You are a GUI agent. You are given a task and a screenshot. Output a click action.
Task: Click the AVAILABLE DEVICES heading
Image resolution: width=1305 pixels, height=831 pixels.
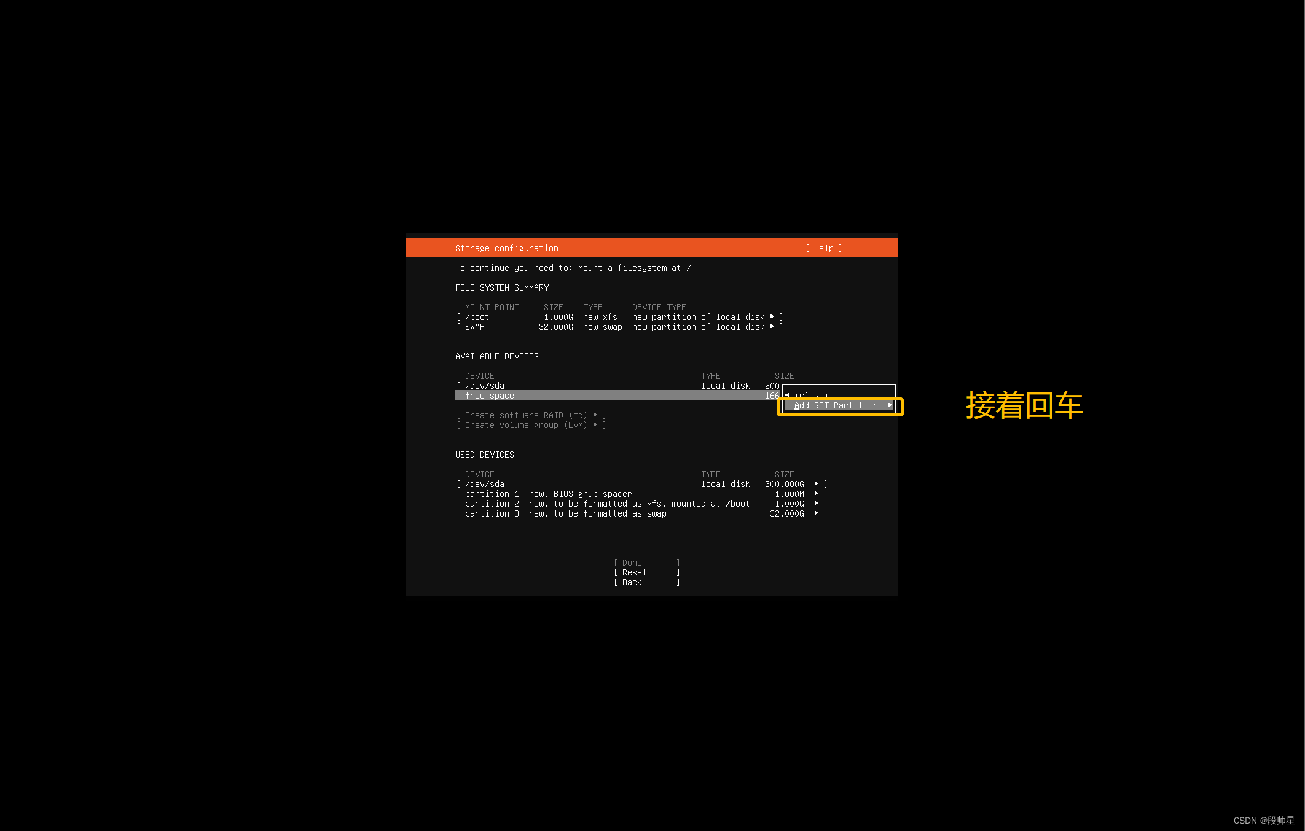pyautogui.click(x=497, y=356)
